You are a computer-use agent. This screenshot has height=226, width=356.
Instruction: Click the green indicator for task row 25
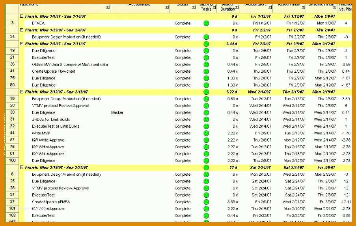pyautogui.click(x=206, y=181)
